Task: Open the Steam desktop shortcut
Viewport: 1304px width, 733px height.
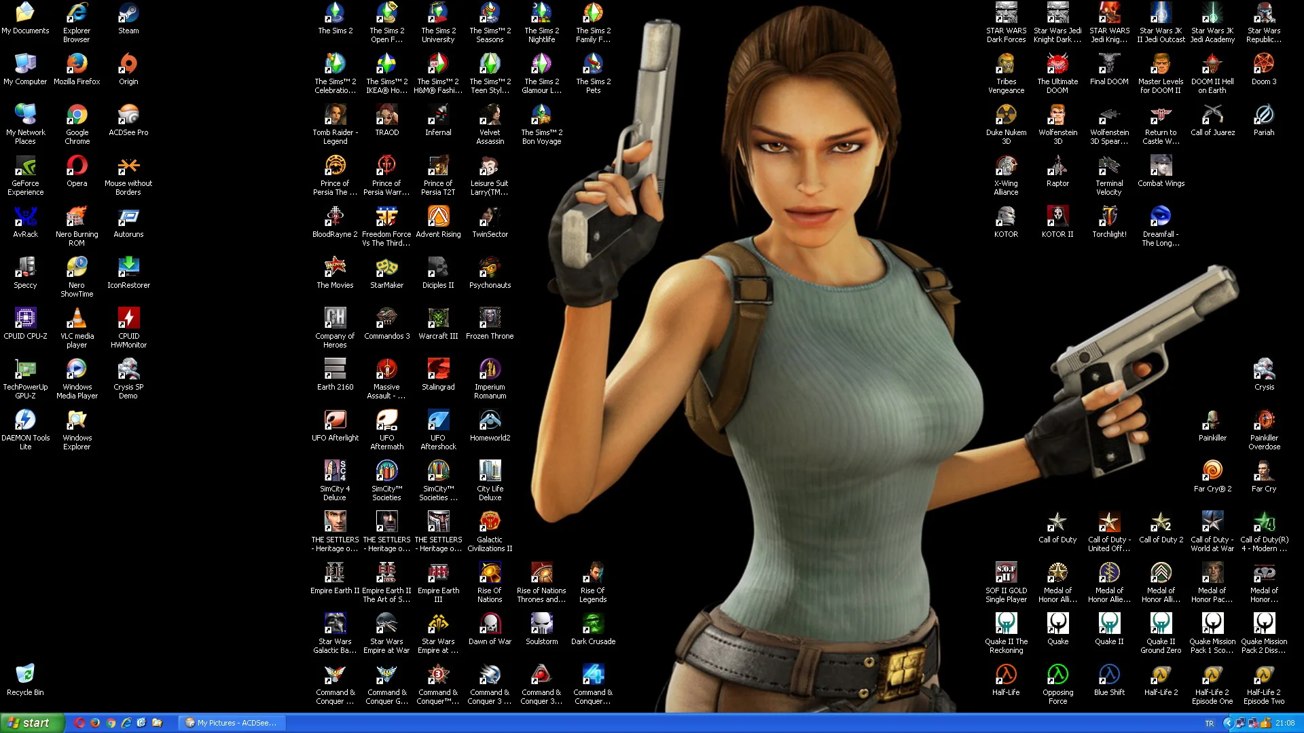Action: [128, 18]
